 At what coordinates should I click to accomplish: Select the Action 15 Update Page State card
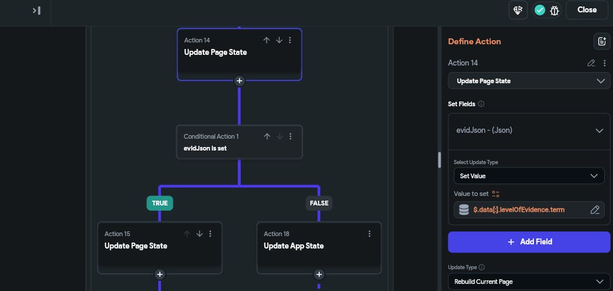160,247
